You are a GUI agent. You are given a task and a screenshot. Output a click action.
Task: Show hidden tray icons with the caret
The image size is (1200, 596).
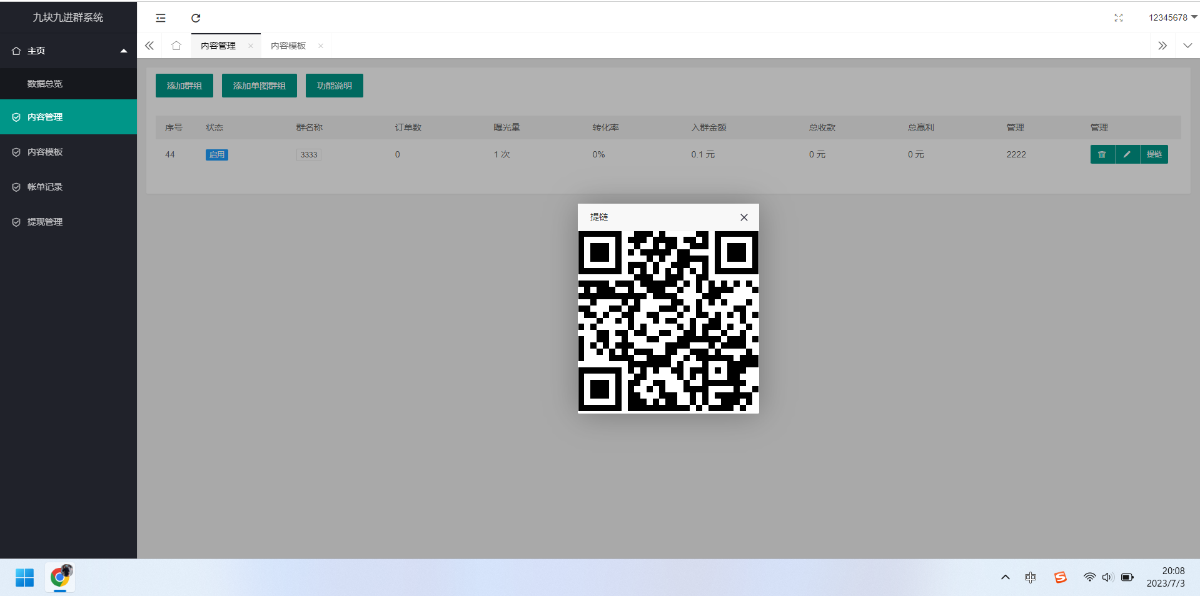[1006, 577]
